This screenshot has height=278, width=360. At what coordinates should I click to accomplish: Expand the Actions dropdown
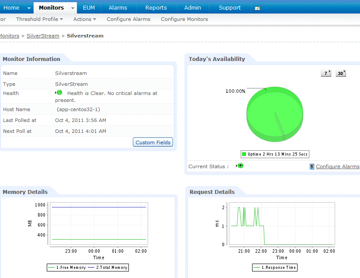coord(93,19)
